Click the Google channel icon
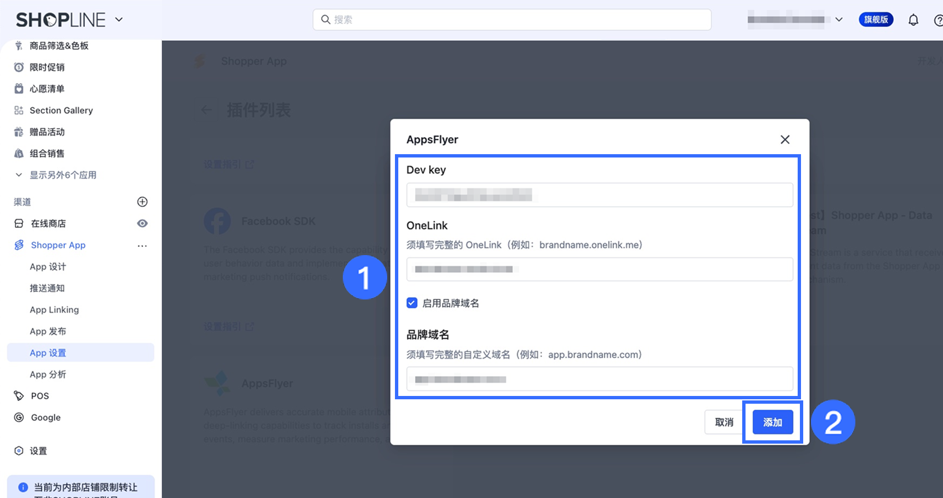943x498 pixels. point(19,418)
